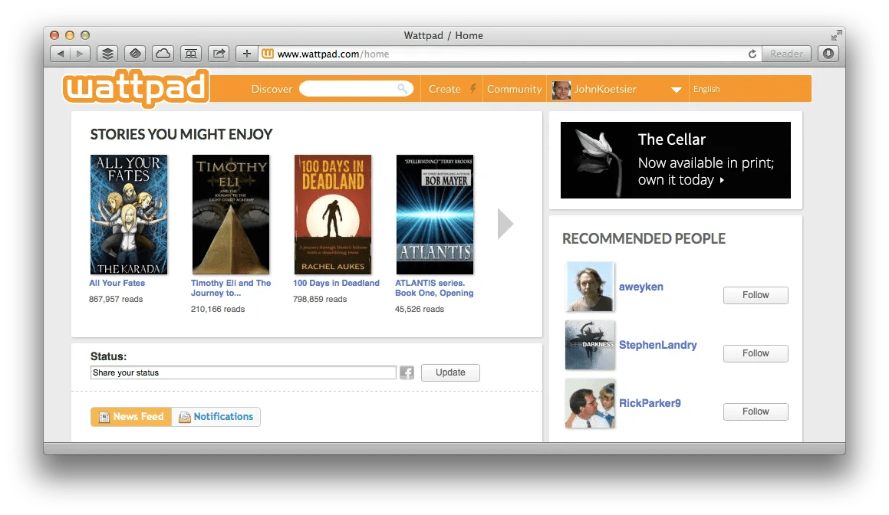The width and height of the screenshot is (889, 515).
Task: Open the Create menu
Action: pyautogui.click(x=445, y=89)
